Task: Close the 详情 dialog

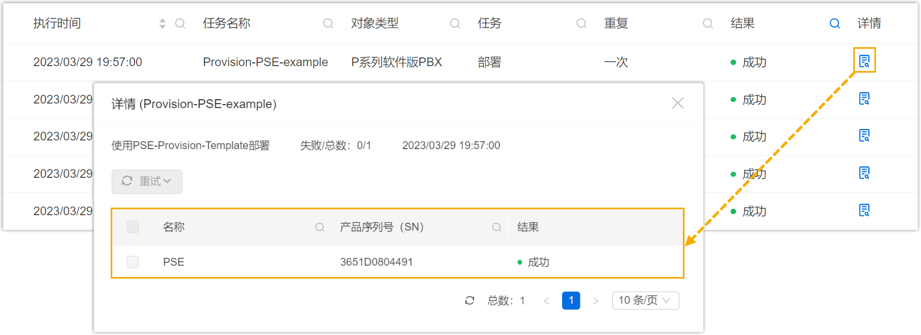Action: 677,103
